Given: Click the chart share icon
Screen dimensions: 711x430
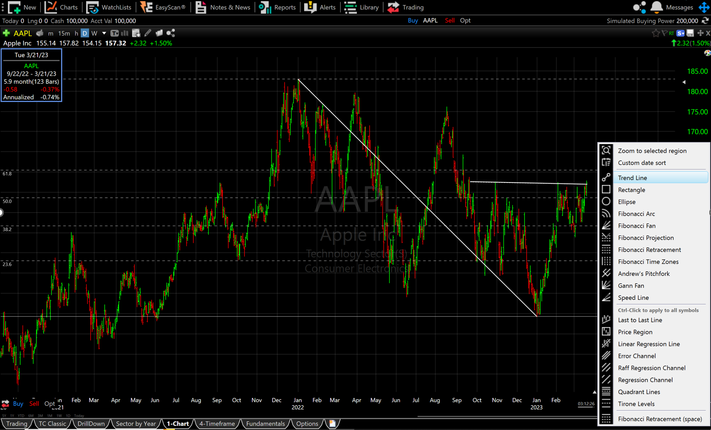Looking at the screenshot, I should 171,33.
